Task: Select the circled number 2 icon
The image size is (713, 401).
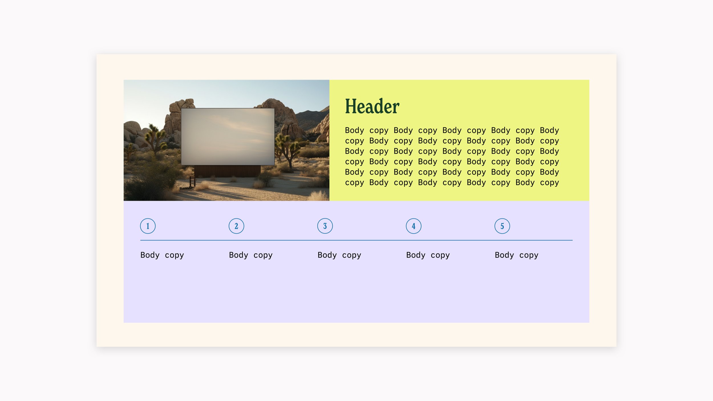Action: coord(236,226)
